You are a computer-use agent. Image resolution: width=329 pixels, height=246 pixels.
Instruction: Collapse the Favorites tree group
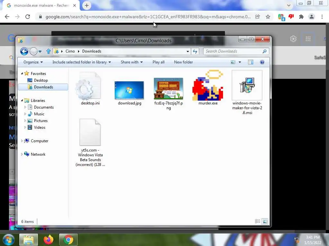[x=22, y=73]
